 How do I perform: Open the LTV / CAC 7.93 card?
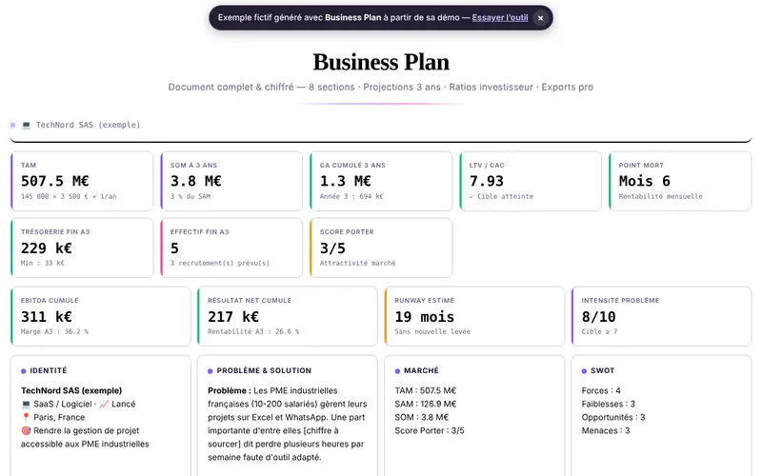531,181
